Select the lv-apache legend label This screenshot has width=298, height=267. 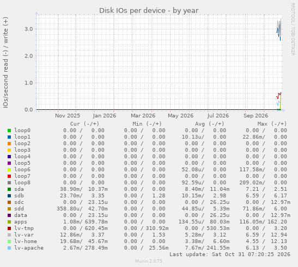[x=29, y=248]
